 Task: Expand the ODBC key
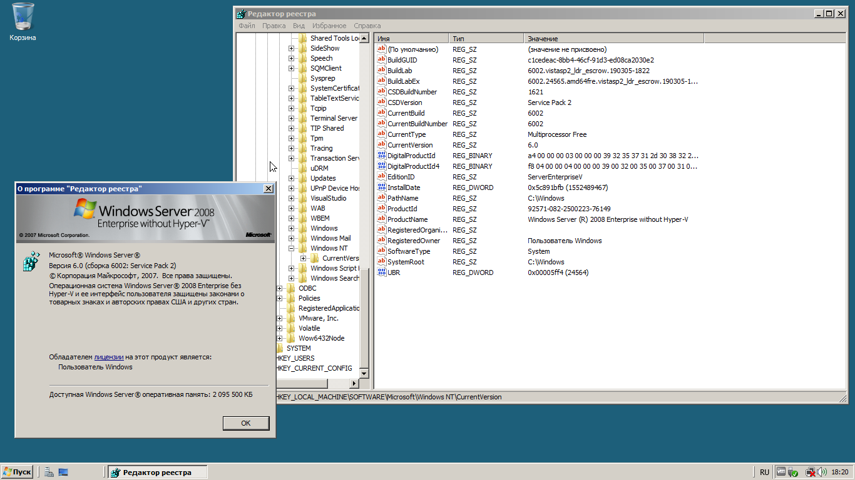(280, 288)
